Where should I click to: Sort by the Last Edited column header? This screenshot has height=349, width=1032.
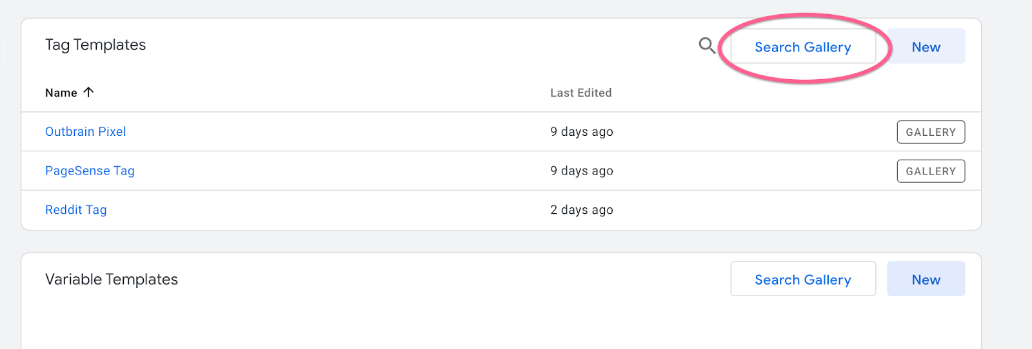coord(580,93)
